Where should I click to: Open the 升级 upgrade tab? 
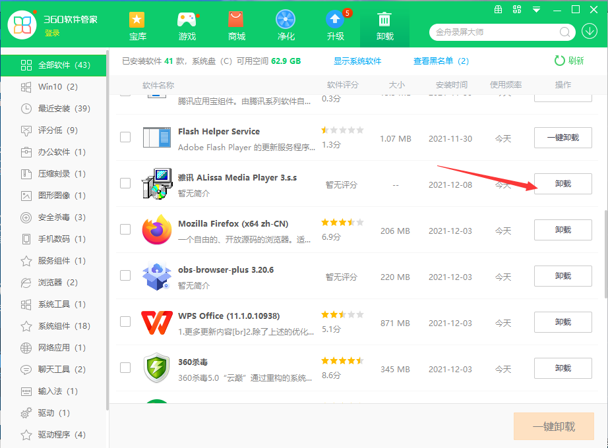pyautogui.click(x=336, y=26)
